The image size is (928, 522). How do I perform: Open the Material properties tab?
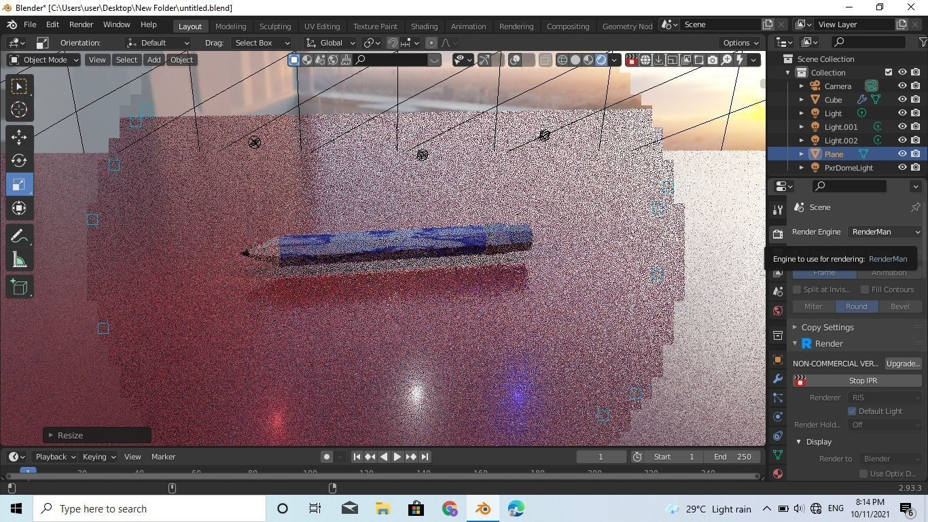(x=778, y=474)
